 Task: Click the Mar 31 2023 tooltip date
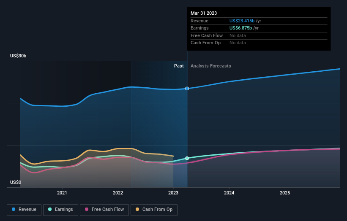point(204,13)
